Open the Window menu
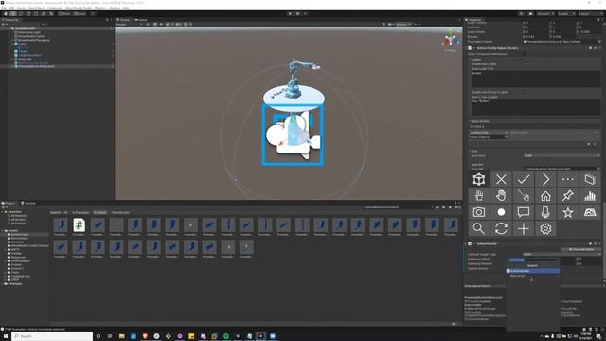Viewport: 606px width, 341px height. point(114,8)
